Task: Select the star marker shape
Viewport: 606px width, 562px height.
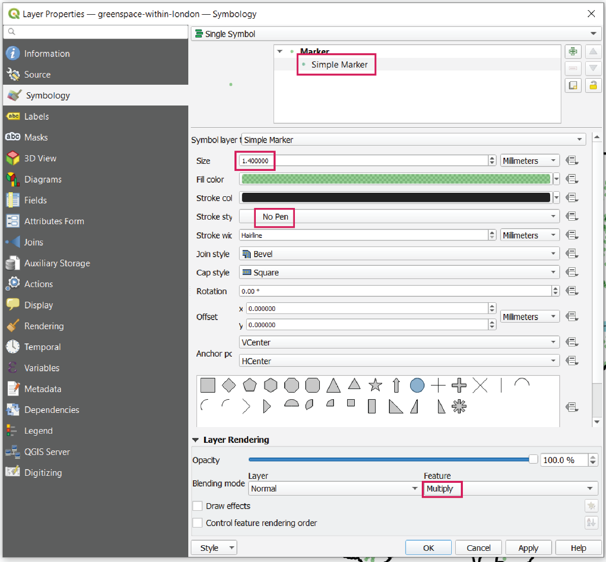Action: tap(375, 385)
